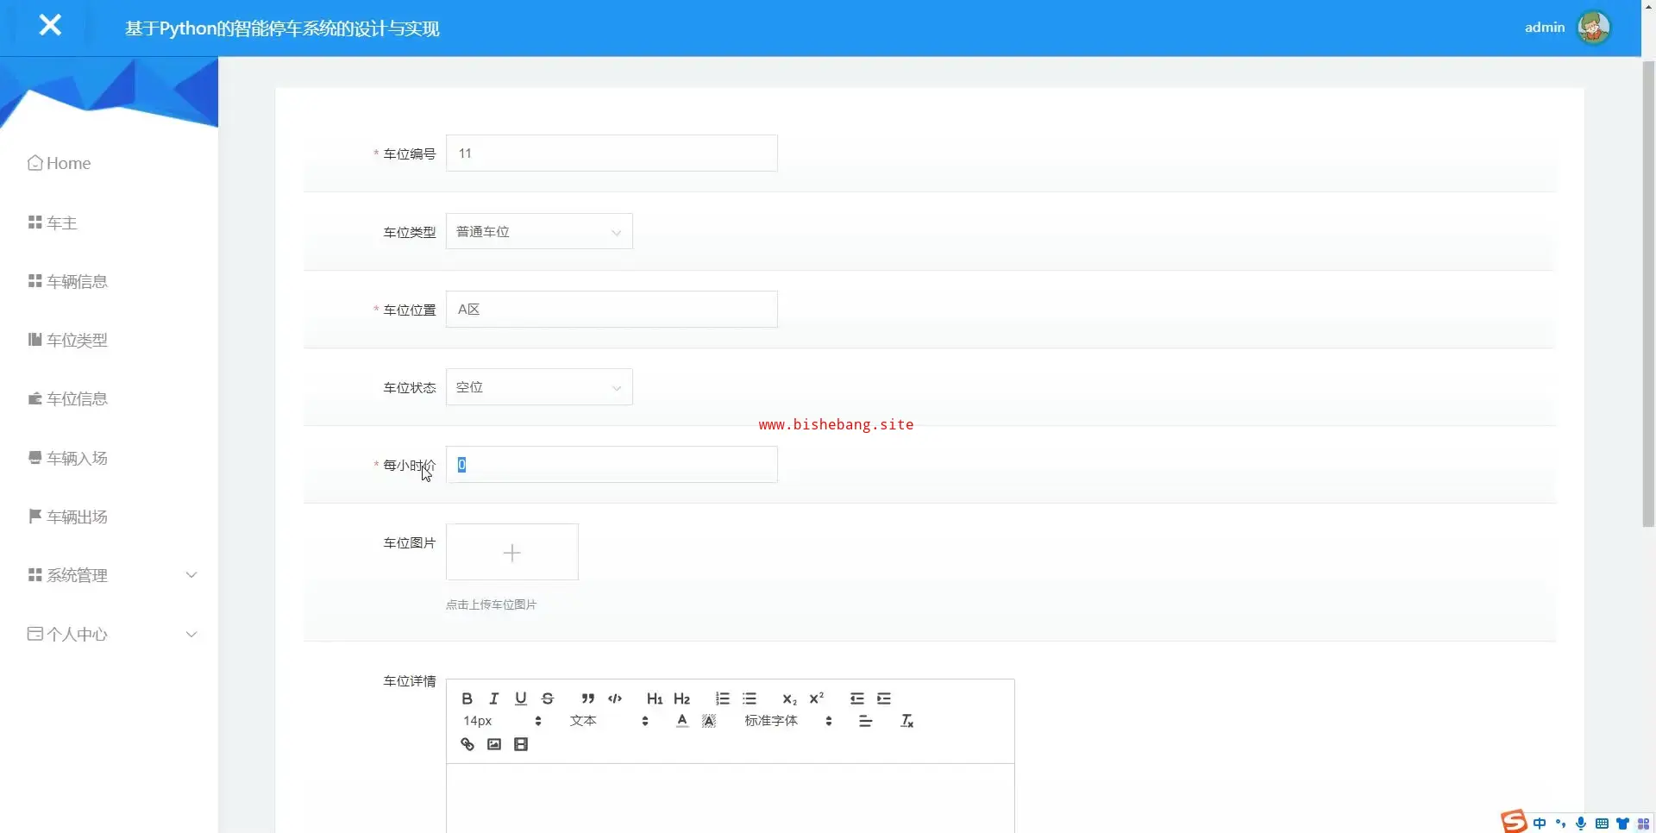Focus the 车位编号 input field
The image size is (1656, 833).
(612, 153)
